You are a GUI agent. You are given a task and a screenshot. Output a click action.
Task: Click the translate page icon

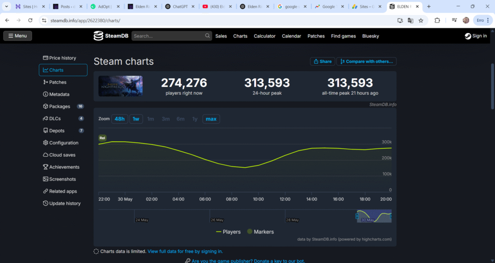410,20
